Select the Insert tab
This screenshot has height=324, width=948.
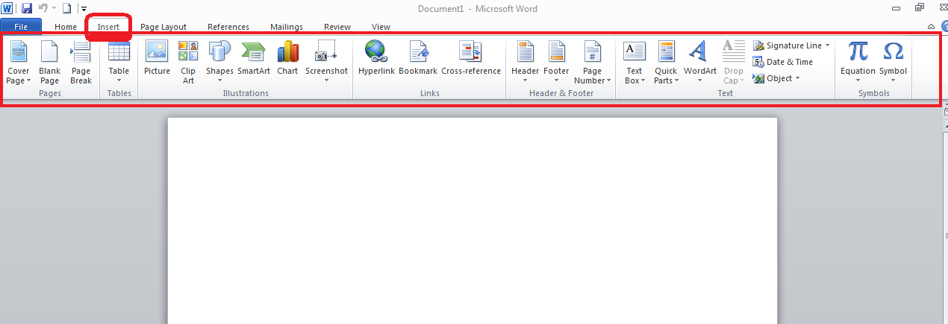click(x=108, y=27)
